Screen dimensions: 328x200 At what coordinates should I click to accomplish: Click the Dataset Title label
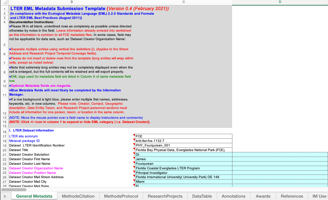pos(18,150)
